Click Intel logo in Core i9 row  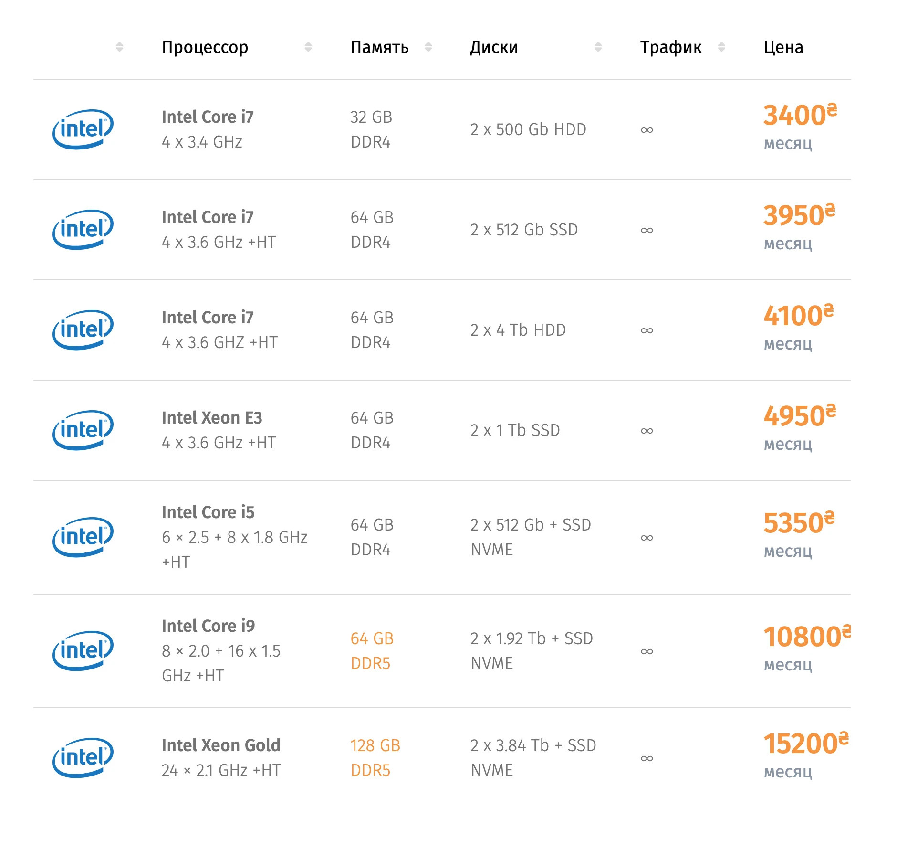(x=83, y=651)
